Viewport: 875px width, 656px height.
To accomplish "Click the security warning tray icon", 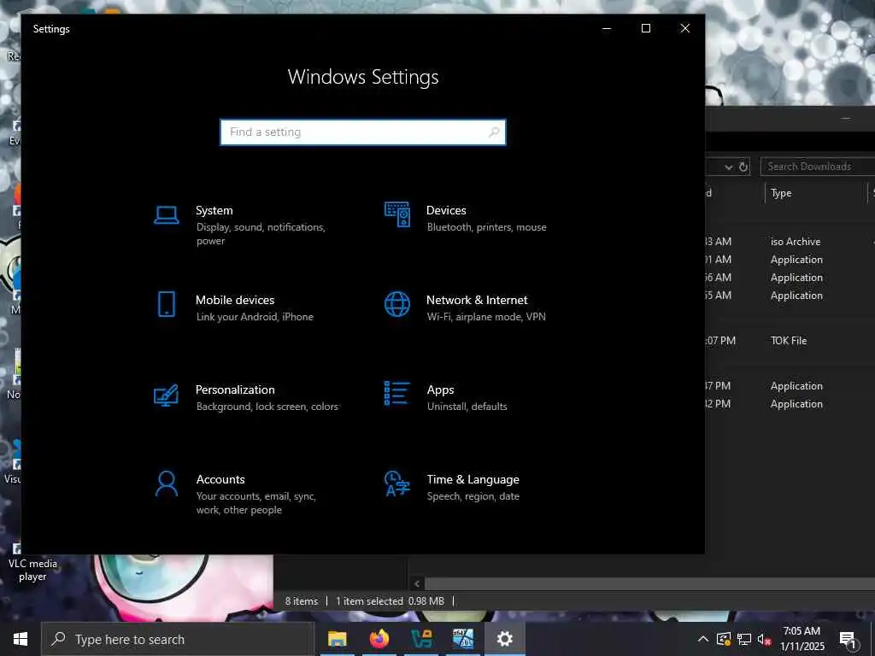I will pos(723,639).
